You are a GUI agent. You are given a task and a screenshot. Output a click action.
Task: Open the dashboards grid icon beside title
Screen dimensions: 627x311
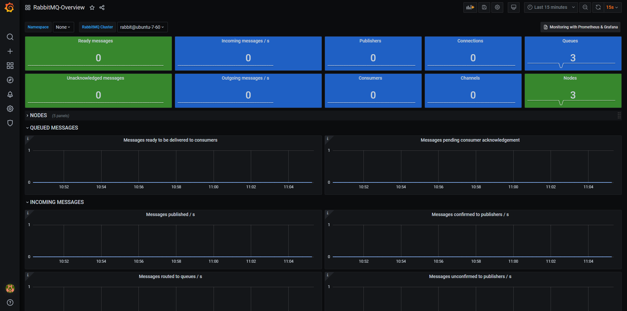point(28,8)
